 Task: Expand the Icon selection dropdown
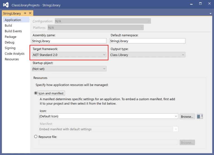point(108,116)
